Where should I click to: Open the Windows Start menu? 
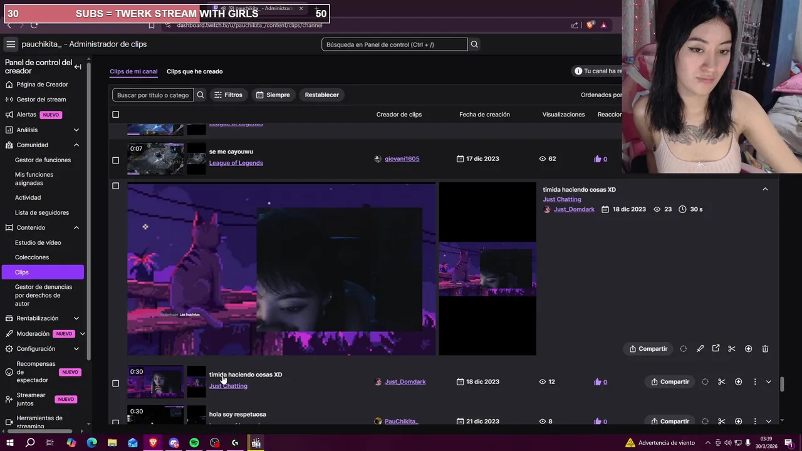tap(9, 443)
